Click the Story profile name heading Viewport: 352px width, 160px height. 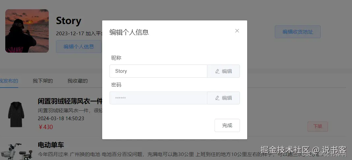tap(69, 21)
